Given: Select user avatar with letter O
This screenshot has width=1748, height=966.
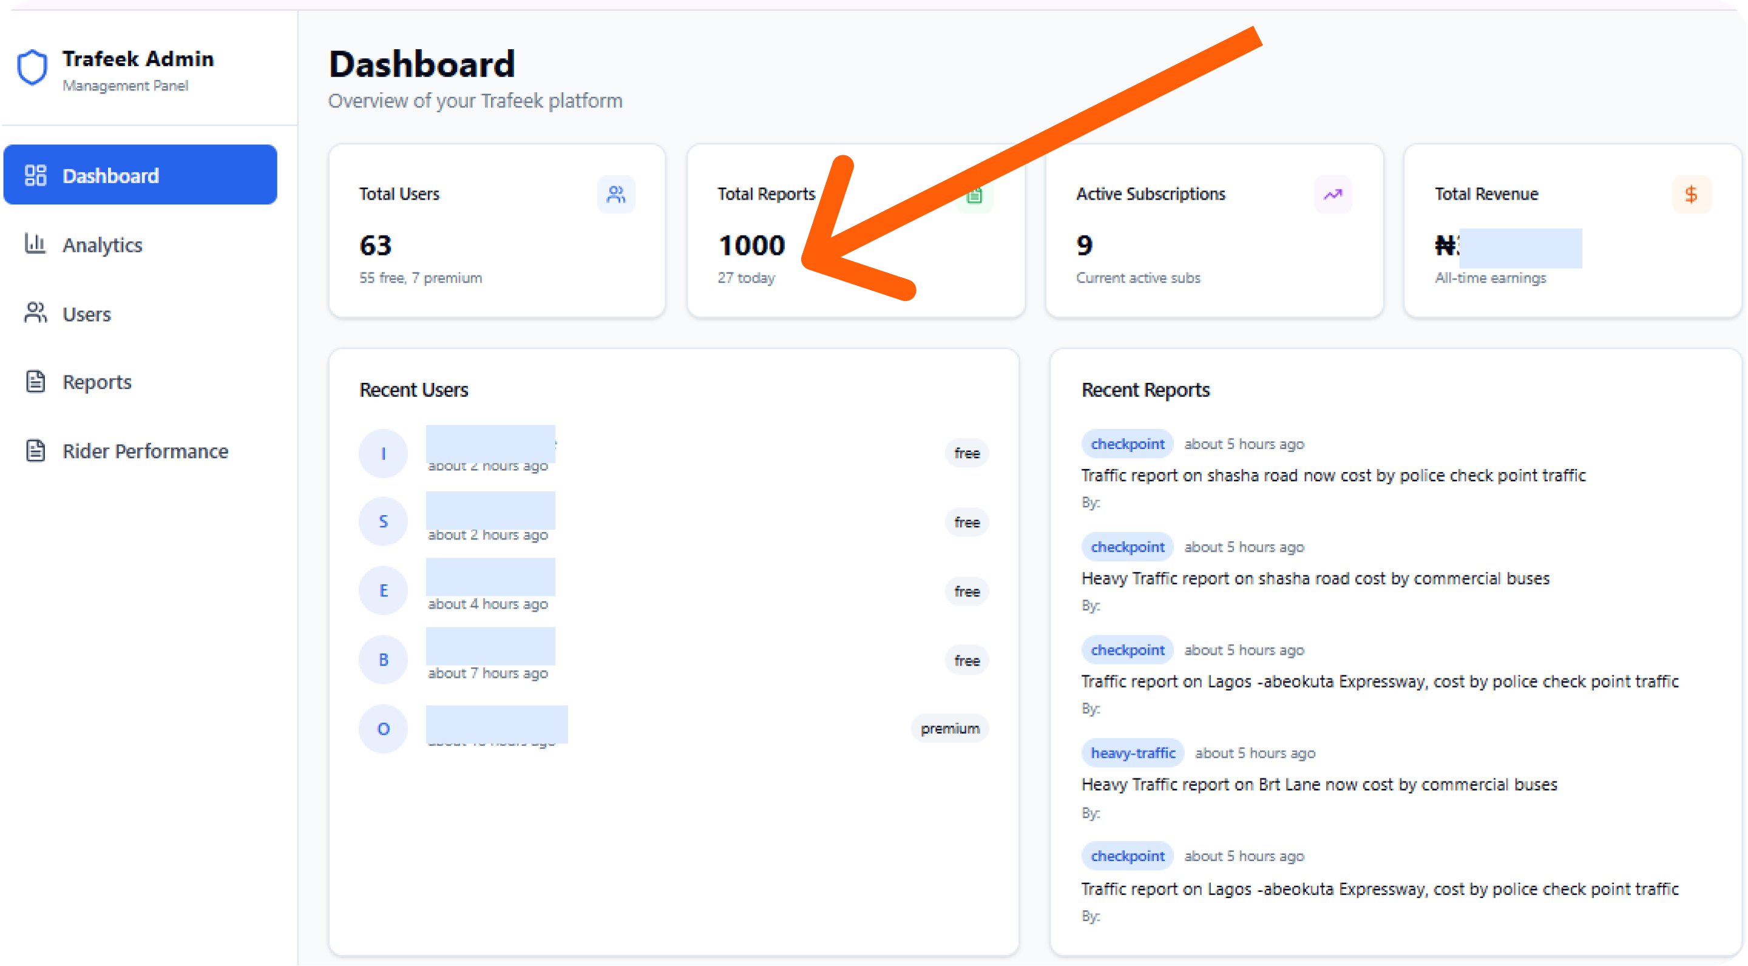Looking at the screenshot, I should point(384,729).
